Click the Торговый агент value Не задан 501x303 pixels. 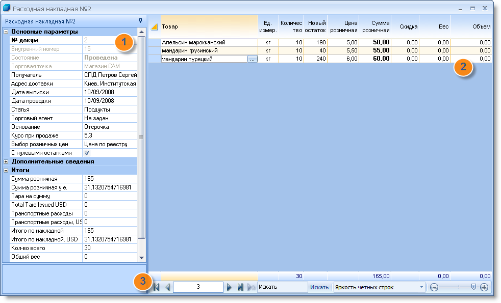[110, 118]
